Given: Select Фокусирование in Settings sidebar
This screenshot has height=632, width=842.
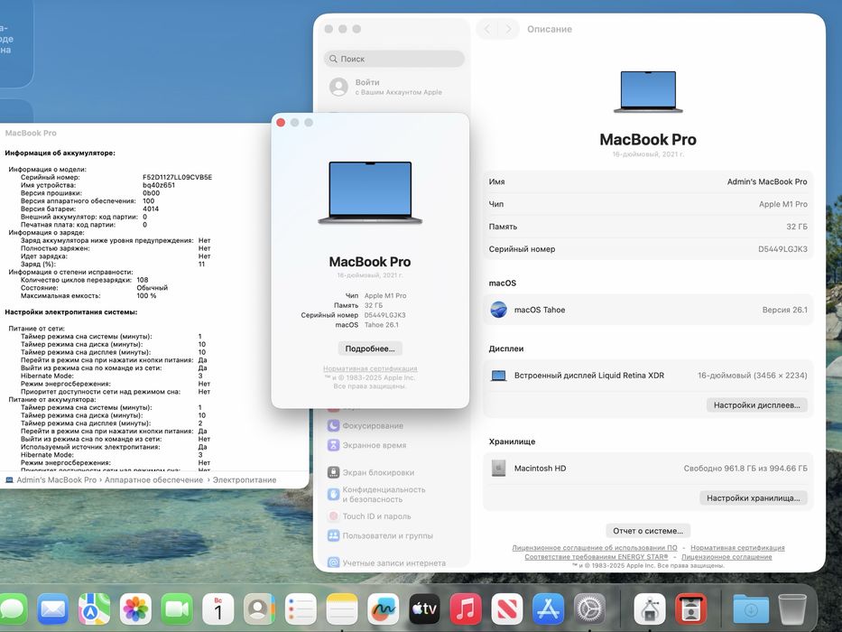Looking at the screenshot, I should click(373, 425).
